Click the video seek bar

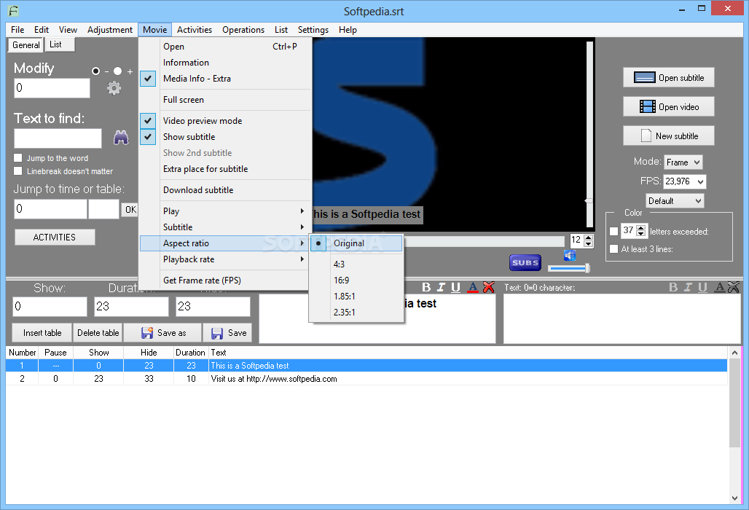pos(484,242)
